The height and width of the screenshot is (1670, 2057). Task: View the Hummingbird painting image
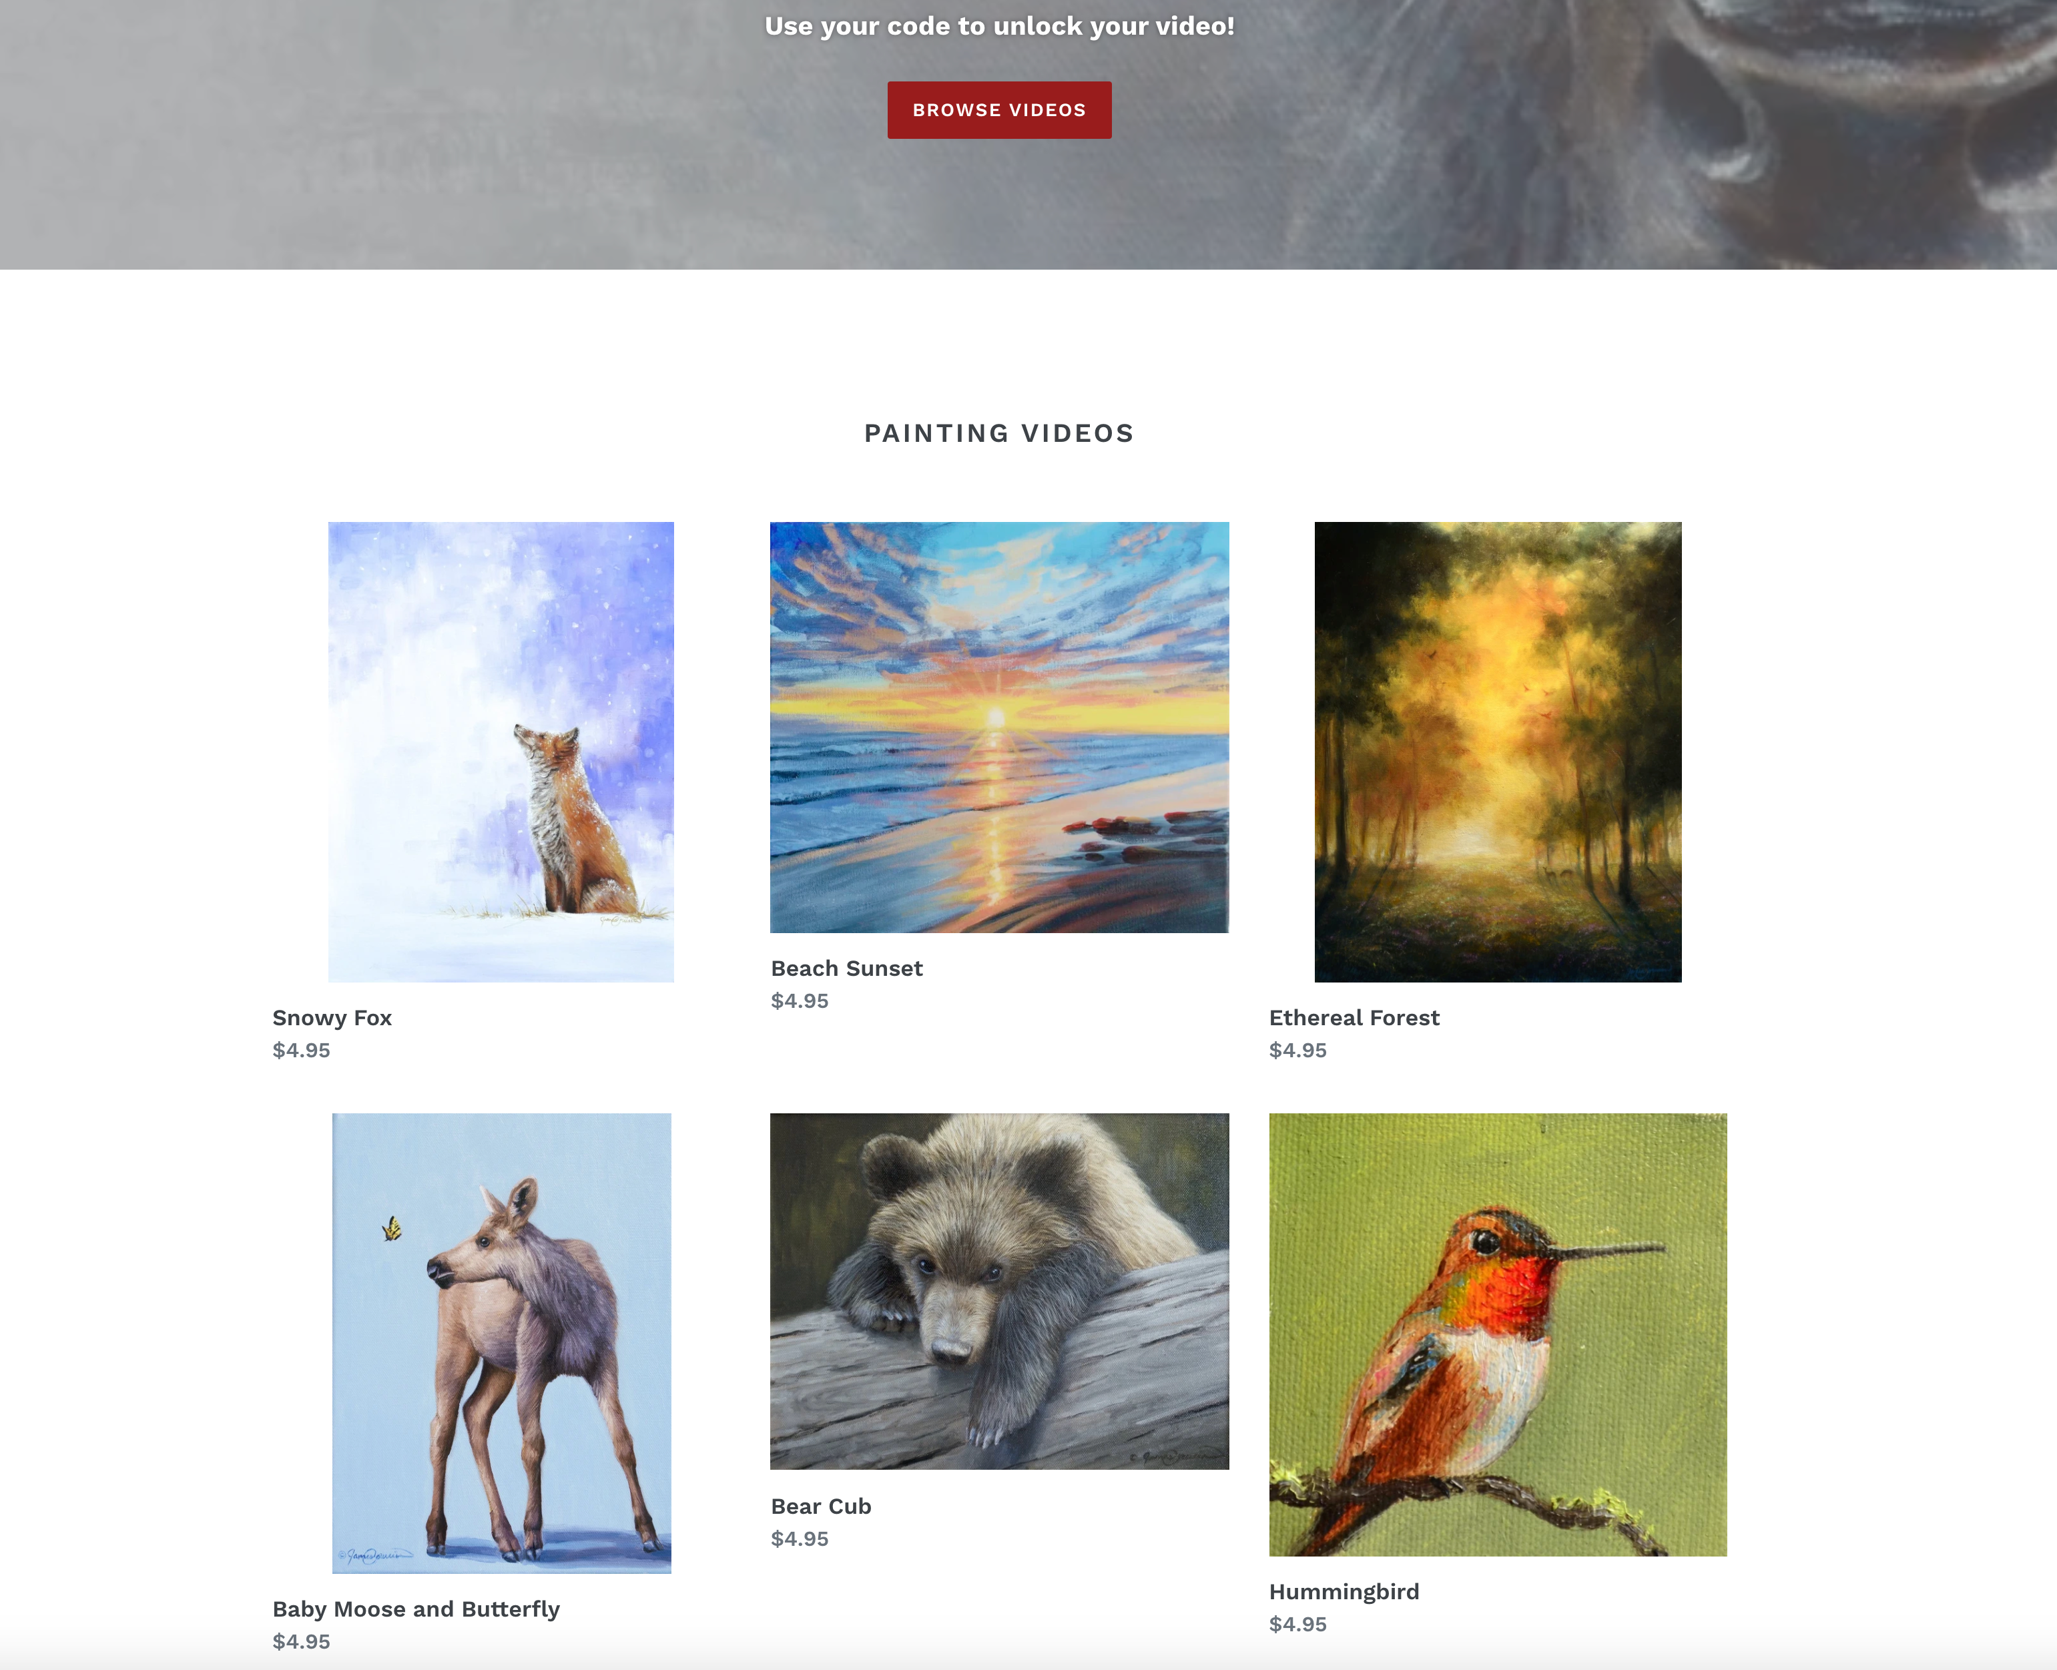pos(1497,1334)
